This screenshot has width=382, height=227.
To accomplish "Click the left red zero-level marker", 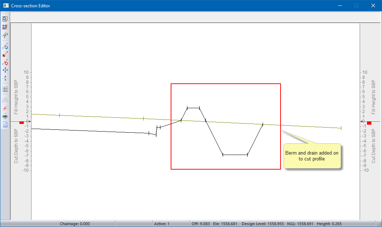I will pos(22,122).
